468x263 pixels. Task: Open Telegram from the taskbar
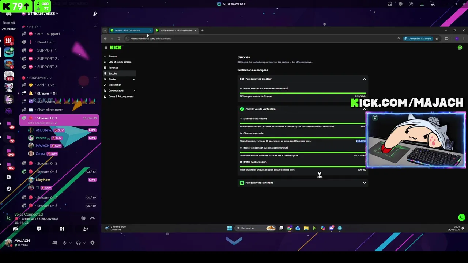340,228
